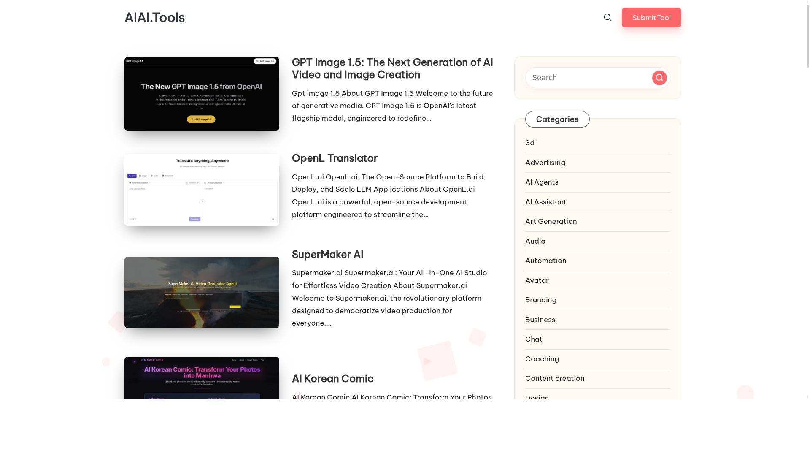Select the Avatar category
The image size is (810, 456).
537,280
